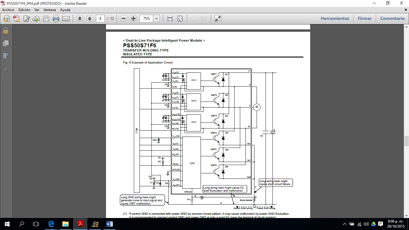Open the attachments paperclip panel icon
This screenshot has height=230, width=409.
click(5, 69)
